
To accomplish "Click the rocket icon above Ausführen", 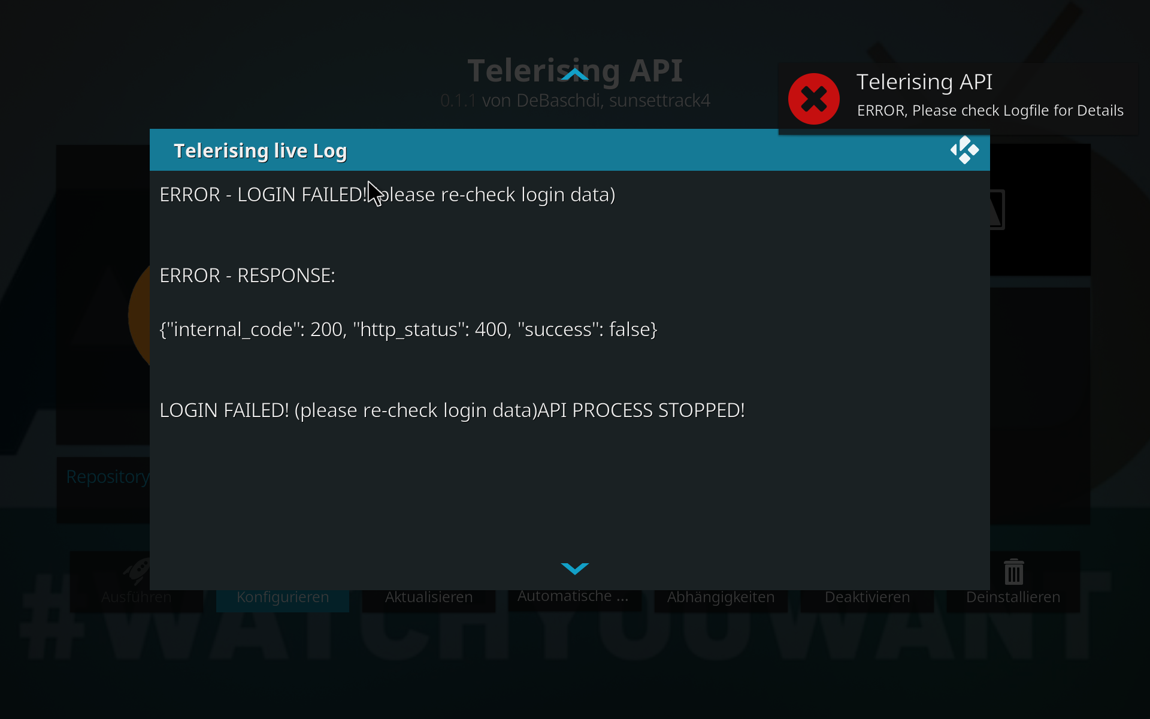I will coord(137,571).
